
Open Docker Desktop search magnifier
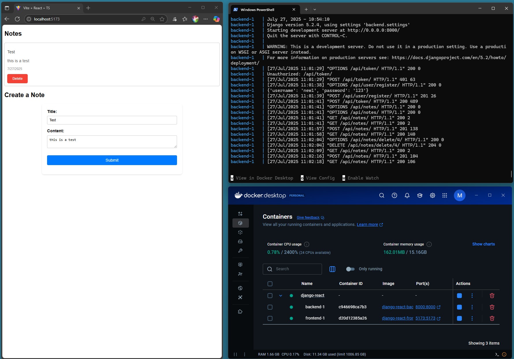[x=381, y=195]
